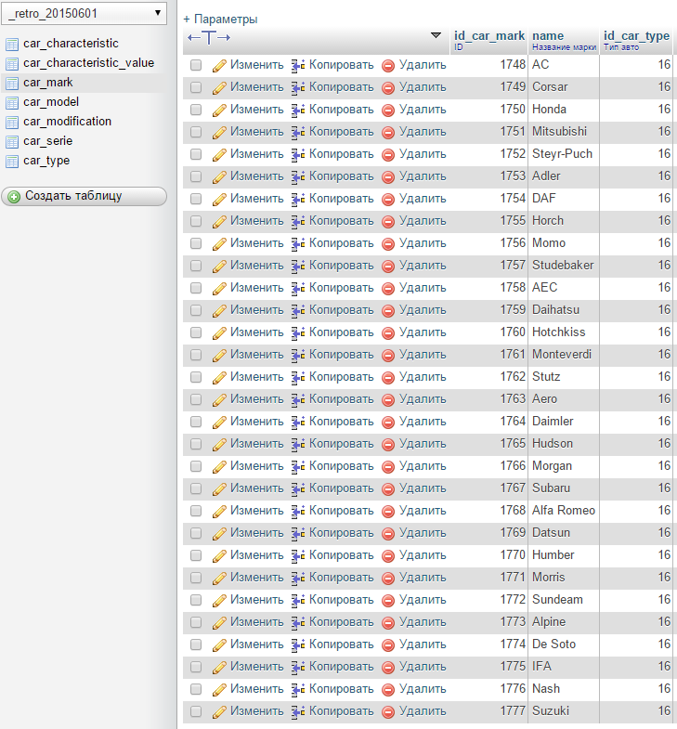The height and width of the screenshot is (729, 677).
Task: Open car_characteristic_value table
Action: tap(89, 63)
